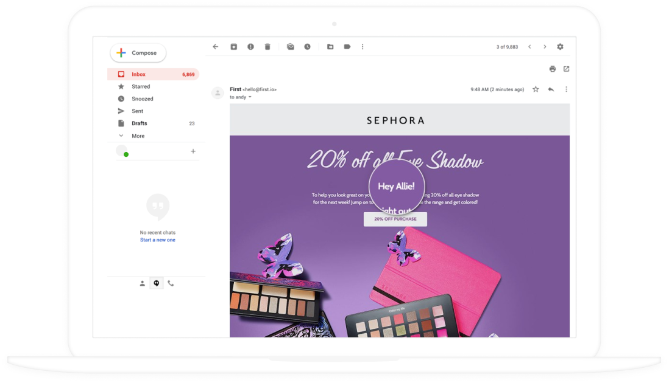Archive this email

point(233,47)
